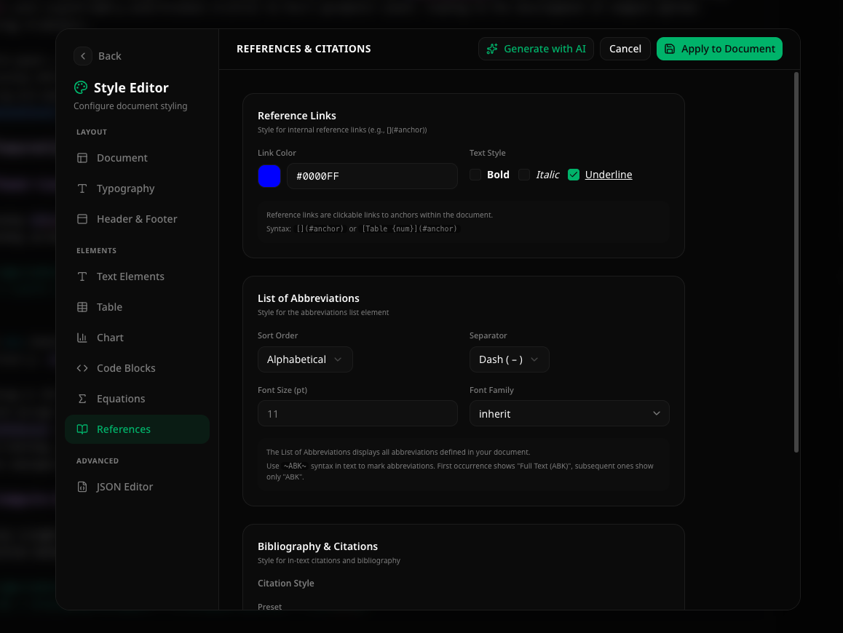
Task: Open the Typography section
Action: tap(125, 188)
